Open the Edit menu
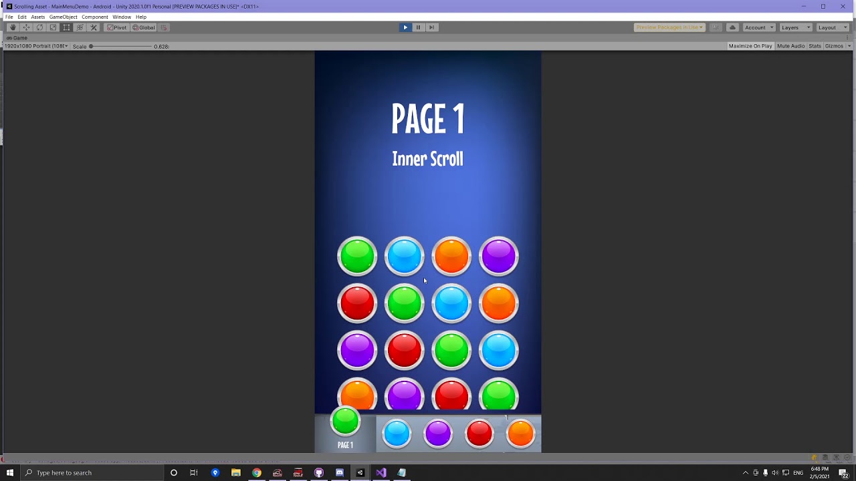The height and width of the screenshot is (481, 856). (22, 17)
